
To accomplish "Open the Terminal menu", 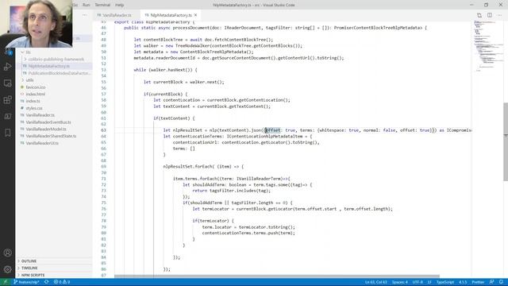I will pos(102,5).
